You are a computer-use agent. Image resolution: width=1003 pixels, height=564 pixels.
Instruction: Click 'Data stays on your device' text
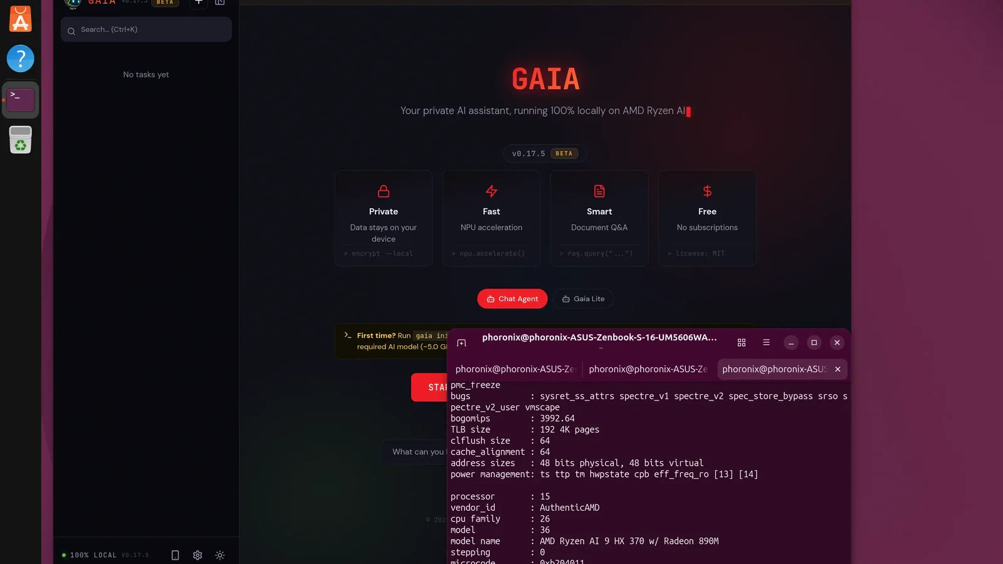coord(384,233)
